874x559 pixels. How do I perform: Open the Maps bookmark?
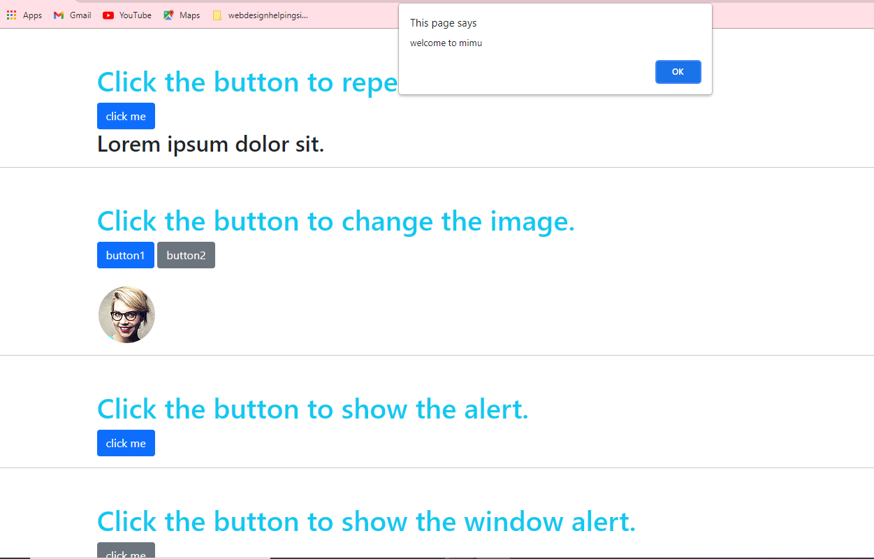pyautogui.click(x=182, y=15)
